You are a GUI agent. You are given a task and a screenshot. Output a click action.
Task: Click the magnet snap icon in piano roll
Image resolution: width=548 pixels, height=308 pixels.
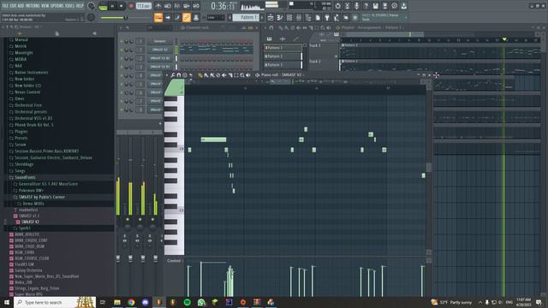click(179, 75)
